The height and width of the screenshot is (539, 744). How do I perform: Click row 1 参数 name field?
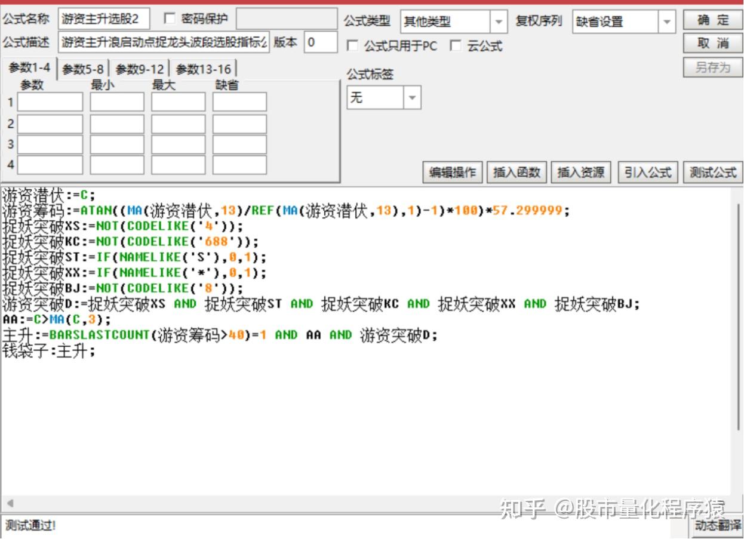pyautogui.click(x=50, y=102)
